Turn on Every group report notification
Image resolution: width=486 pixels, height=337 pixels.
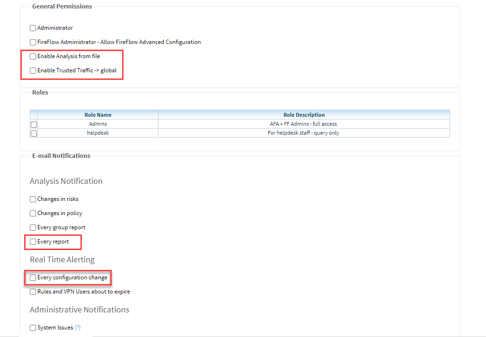click(33, 227)
